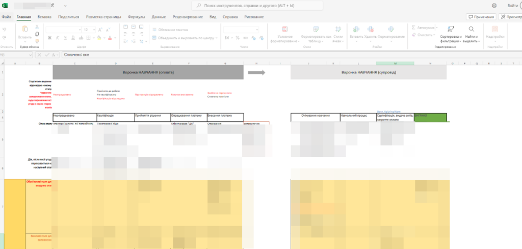The height and width of the screenshot is (249, 522).
Task: Click the Очистить eraser button
Action: pyautogui.click(x=423, y=35)
